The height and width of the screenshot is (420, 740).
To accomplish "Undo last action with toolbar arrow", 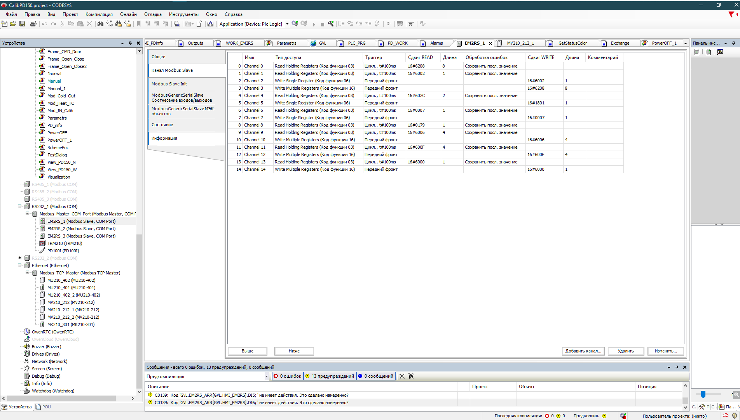I will click(45, 24).
